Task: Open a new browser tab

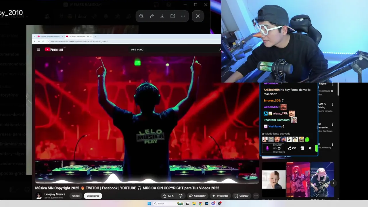Action: tap(95, 36)
